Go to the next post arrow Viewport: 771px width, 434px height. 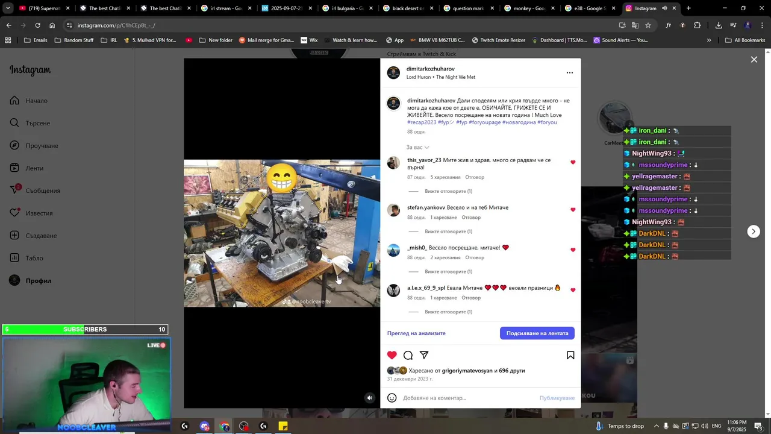pos(754,231)
